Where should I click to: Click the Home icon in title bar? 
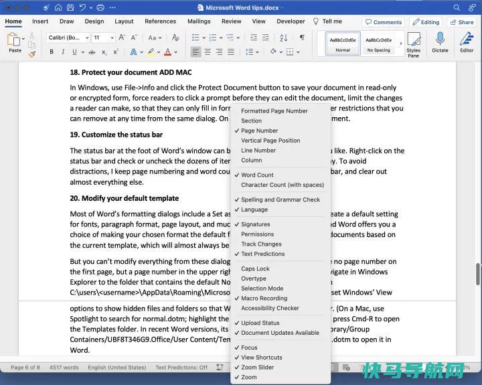tap(58, 7)
